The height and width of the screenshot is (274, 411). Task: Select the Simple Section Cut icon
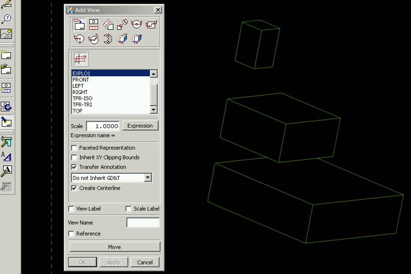pos(136,24)
